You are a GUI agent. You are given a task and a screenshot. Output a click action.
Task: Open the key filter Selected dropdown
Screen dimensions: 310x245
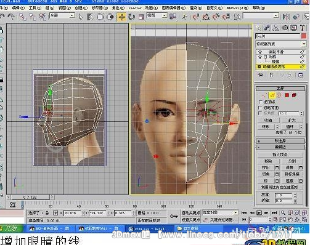pos(220,213)
